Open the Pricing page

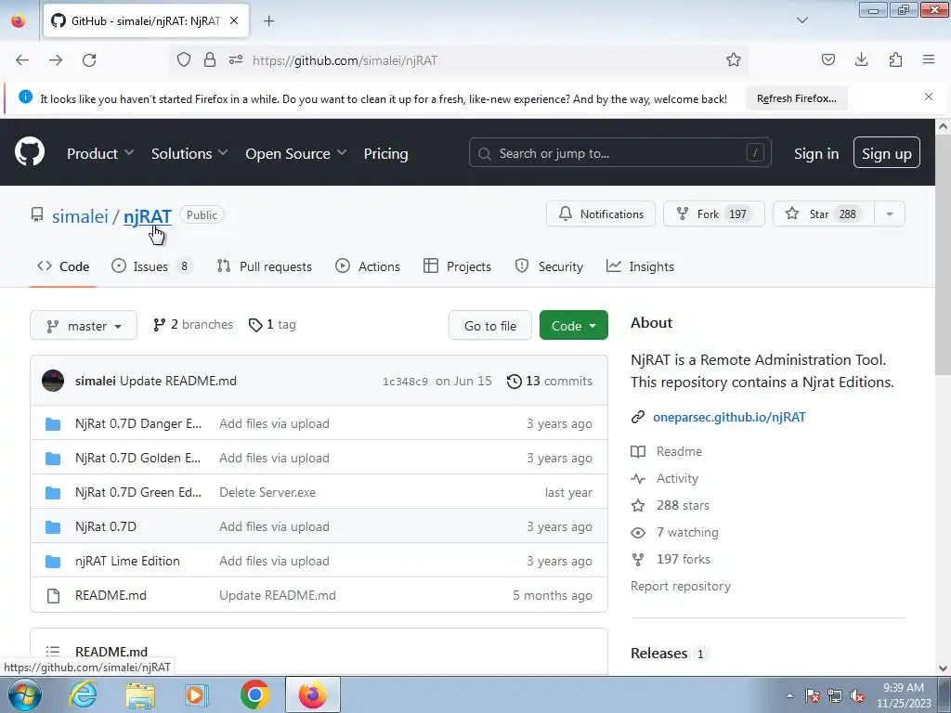[x=385, y=153]
